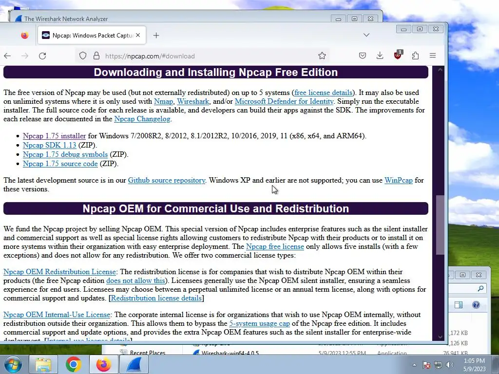Screen dimensions: 499x374
Task: Open a new browser tab
Action: point(156,35)
